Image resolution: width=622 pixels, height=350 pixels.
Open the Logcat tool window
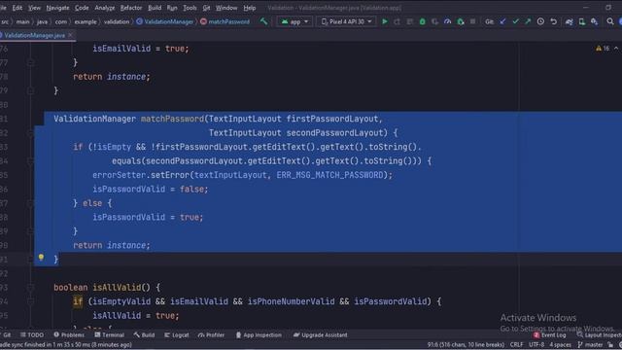177,334
